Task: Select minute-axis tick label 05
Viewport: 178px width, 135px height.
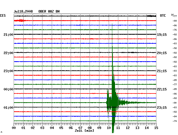Action: click(61, 128)
